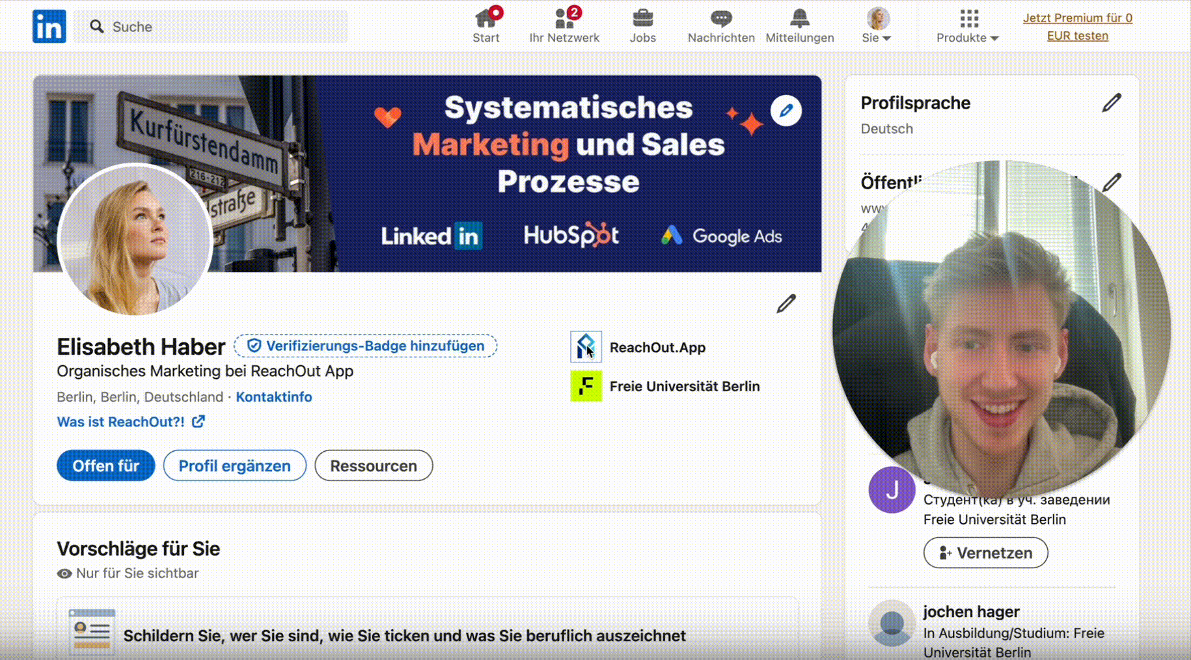Click Jetzt Premium für 0 EUR testen
The height and width of the screenshot is (660, 1191).
click(1078, 27)
